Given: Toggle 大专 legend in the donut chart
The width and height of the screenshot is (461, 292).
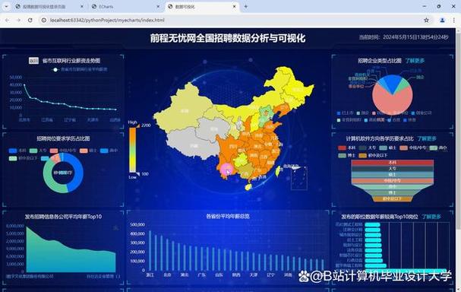Looking at the screenshot, I should pos(38,151).
